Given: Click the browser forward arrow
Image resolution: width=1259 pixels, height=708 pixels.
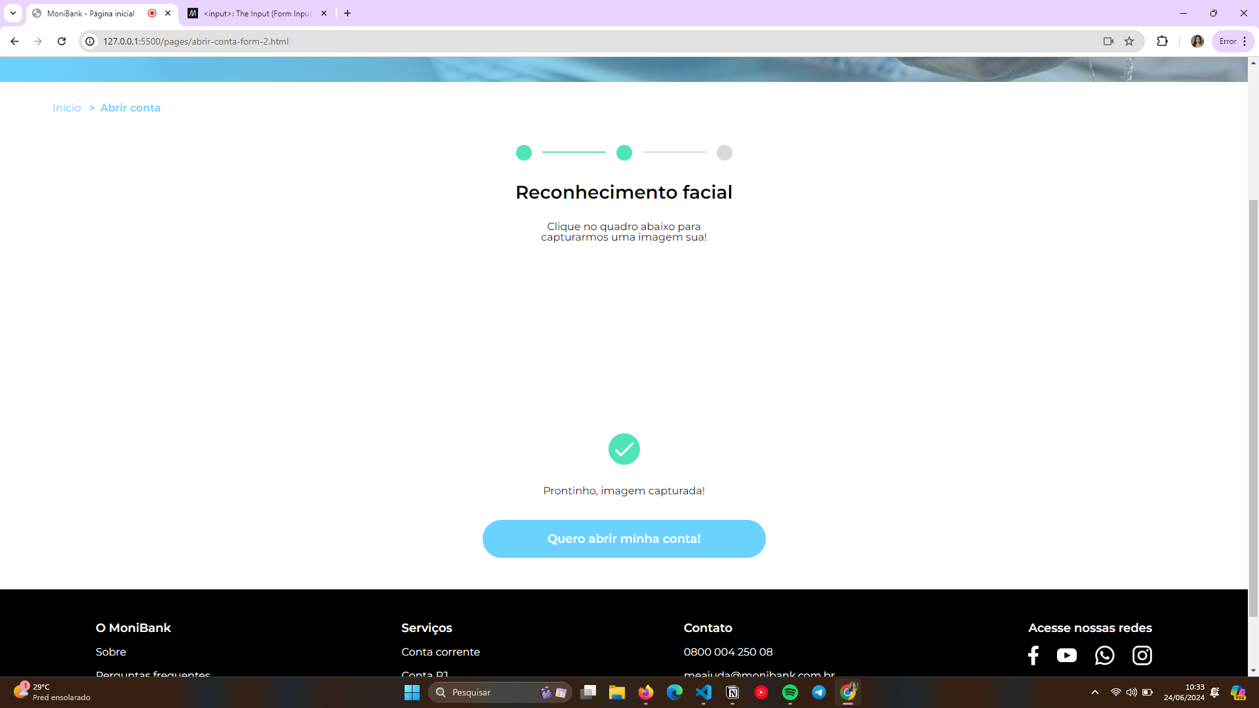Looking at the screenshot, I should click(38, 41).
